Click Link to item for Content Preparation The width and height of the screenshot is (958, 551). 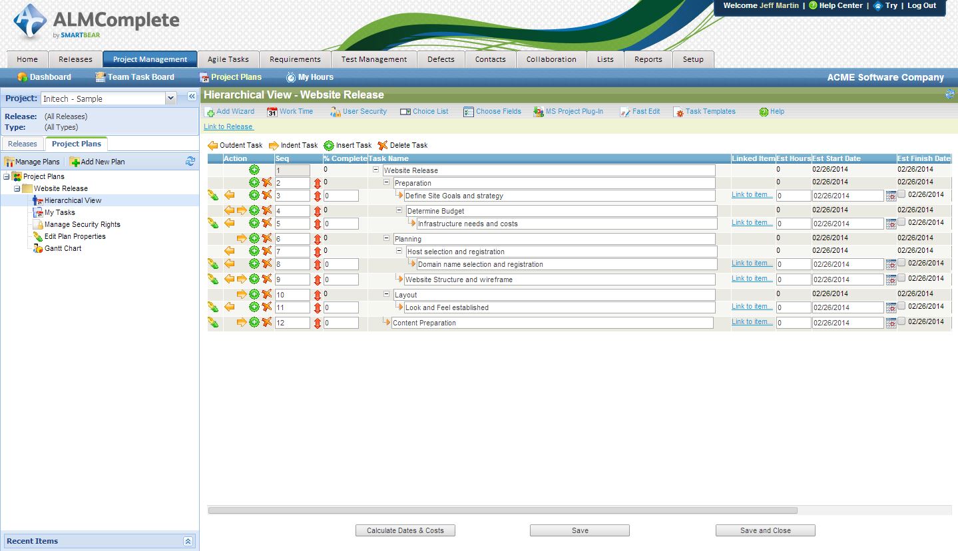pyautogui.click(x=752, y=321)
